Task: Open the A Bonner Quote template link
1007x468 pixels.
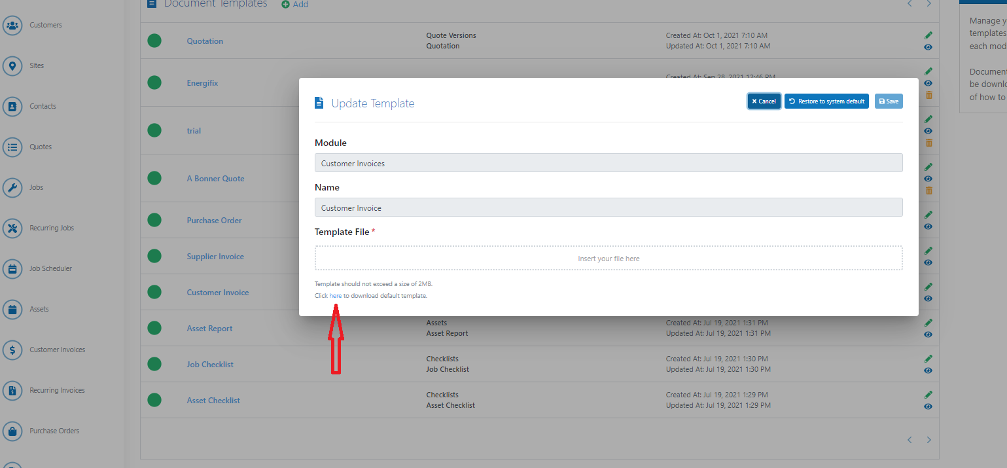Action: tap(215, 179)
